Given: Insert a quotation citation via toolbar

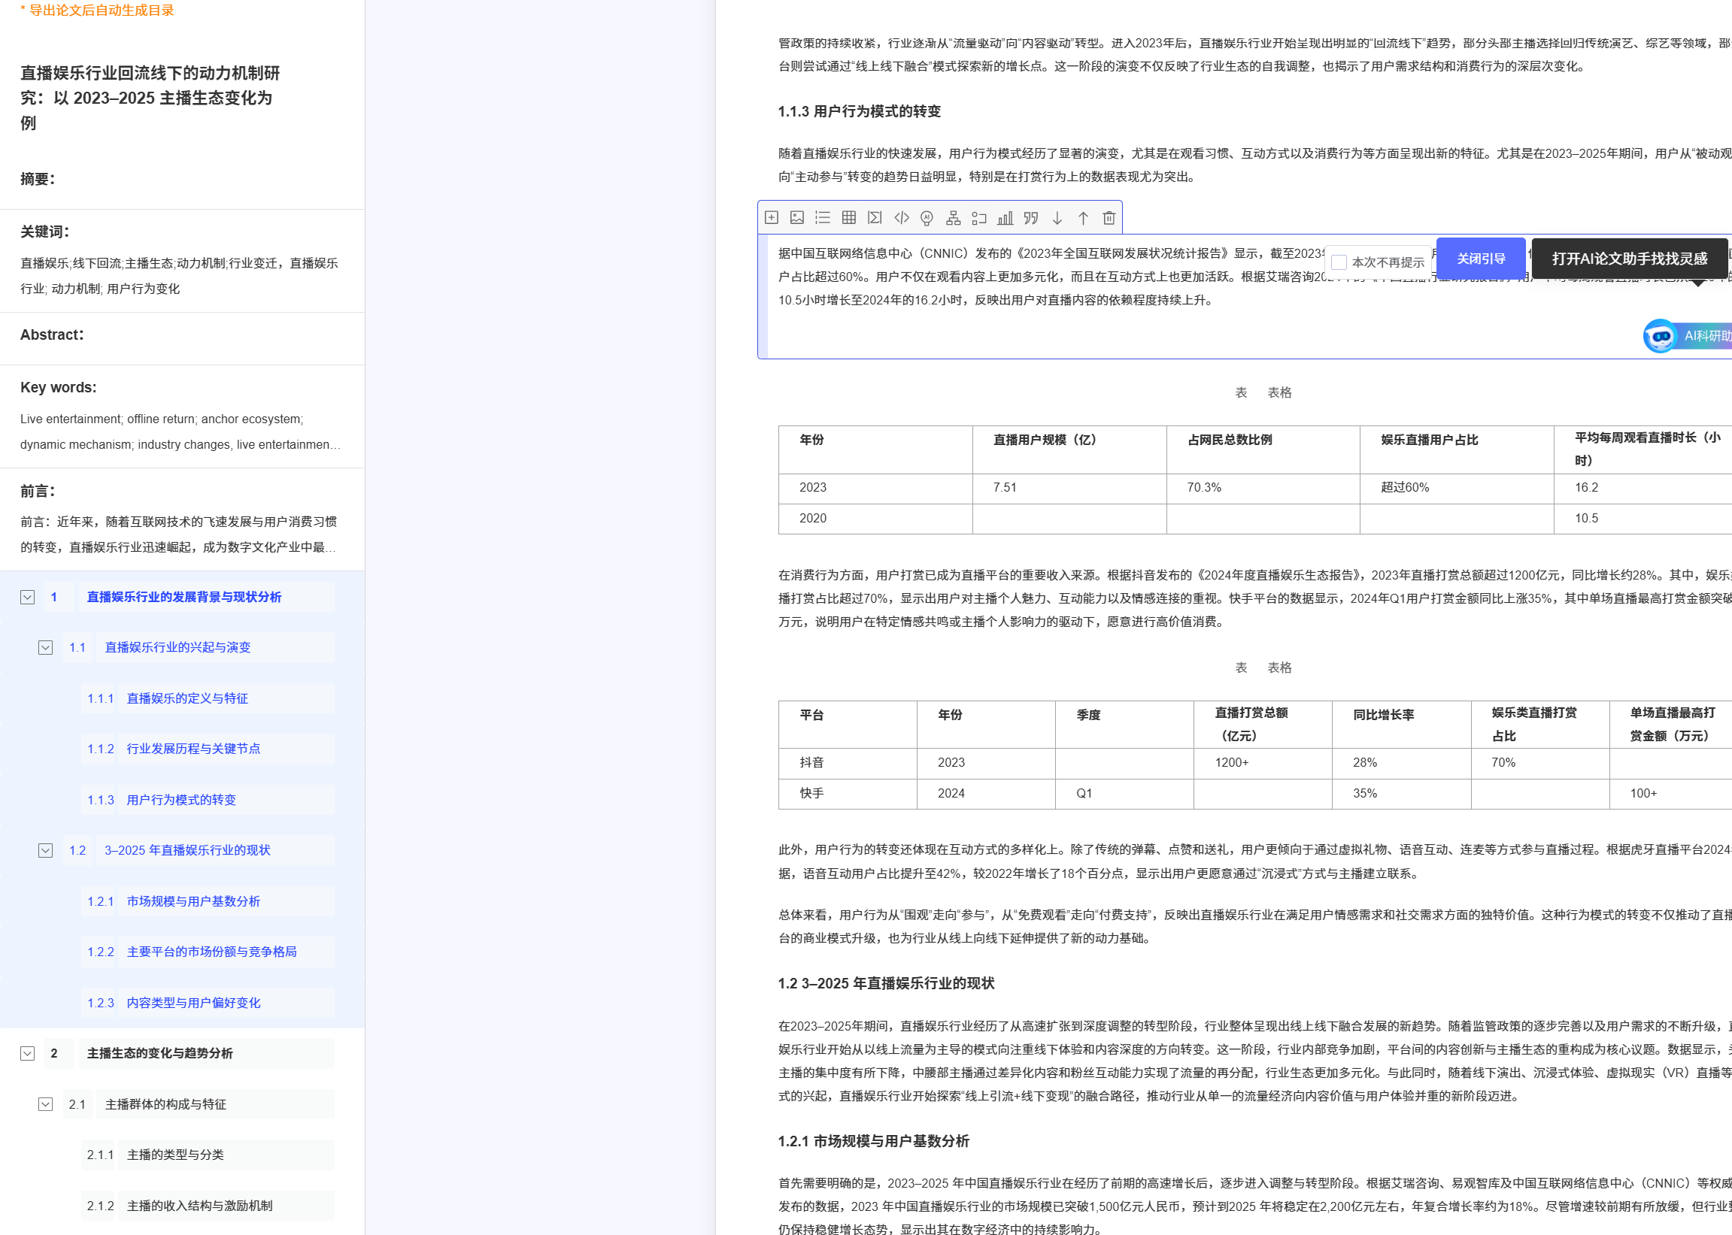Looking at the screenshot, I should (1030, 218).
